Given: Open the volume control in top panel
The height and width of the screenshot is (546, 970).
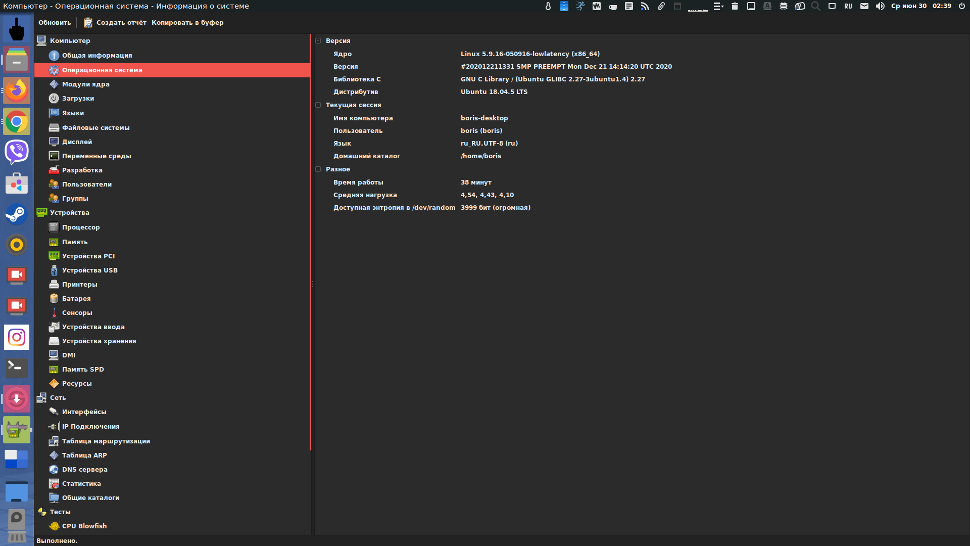Looking at the screenshot, I should coord(880,6).
